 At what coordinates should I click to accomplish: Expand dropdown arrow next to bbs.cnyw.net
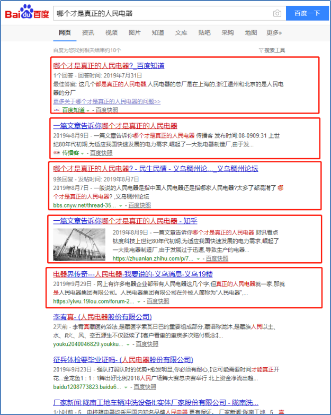point(120,206)
